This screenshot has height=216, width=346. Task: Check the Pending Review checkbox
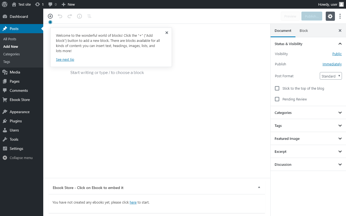[277, 99]
